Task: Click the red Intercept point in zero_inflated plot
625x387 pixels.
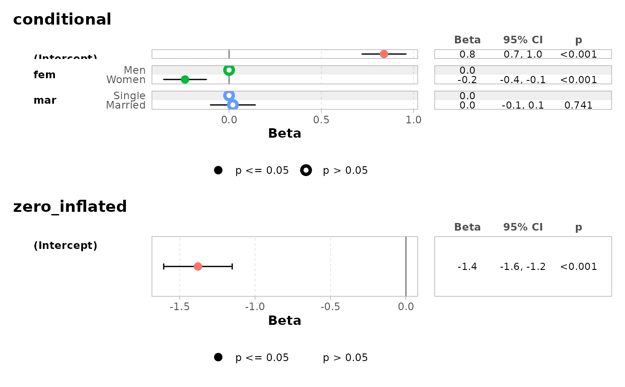Action: [198, 266]
